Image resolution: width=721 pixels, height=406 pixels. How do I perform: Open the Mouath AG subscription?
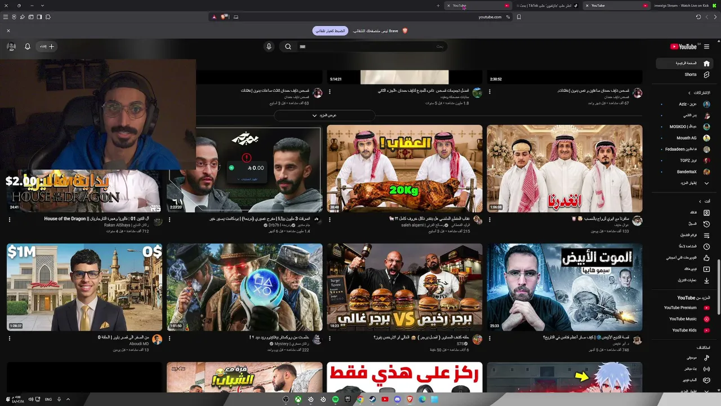[685, 138]
